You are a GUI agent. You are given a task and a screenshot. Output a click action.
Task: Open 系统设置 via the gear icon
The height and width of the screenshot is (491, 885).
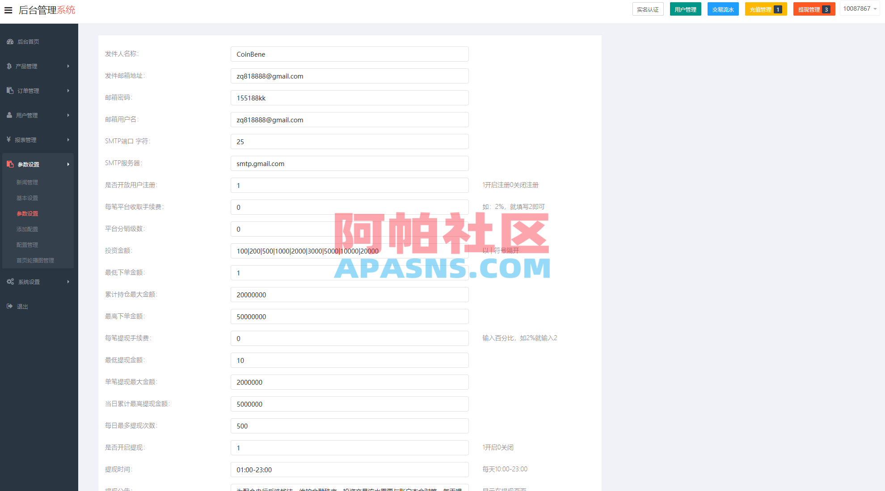pyautogui.click(x=10, y=282)
